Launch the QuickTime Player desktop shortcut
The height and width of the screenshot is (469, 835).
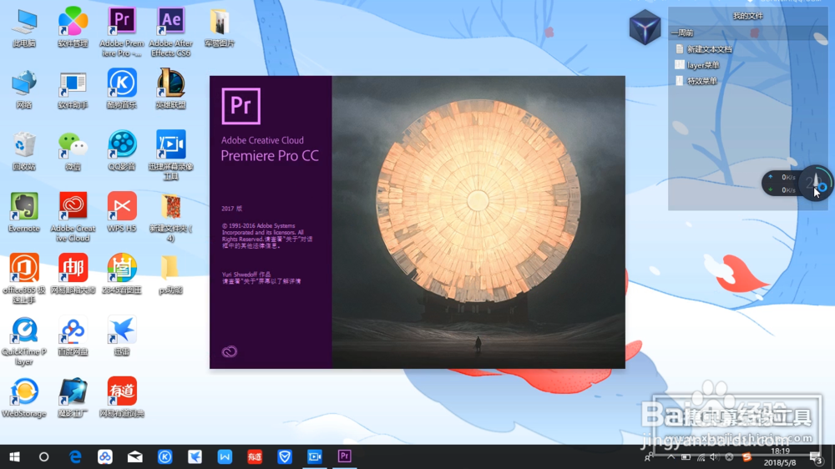tap(24, 340)
